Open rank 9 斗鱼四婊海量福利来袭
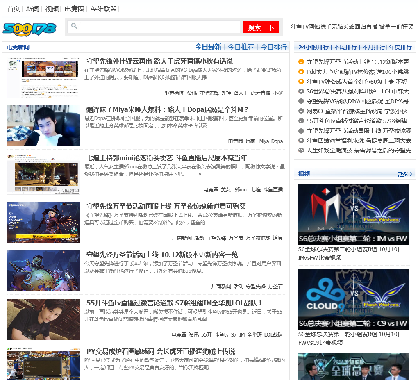This screenshot has height=380, width=418. [x=359, y=141]
